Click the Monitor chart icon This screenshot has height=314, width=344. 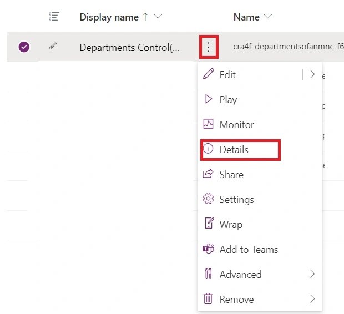point(209,124)
